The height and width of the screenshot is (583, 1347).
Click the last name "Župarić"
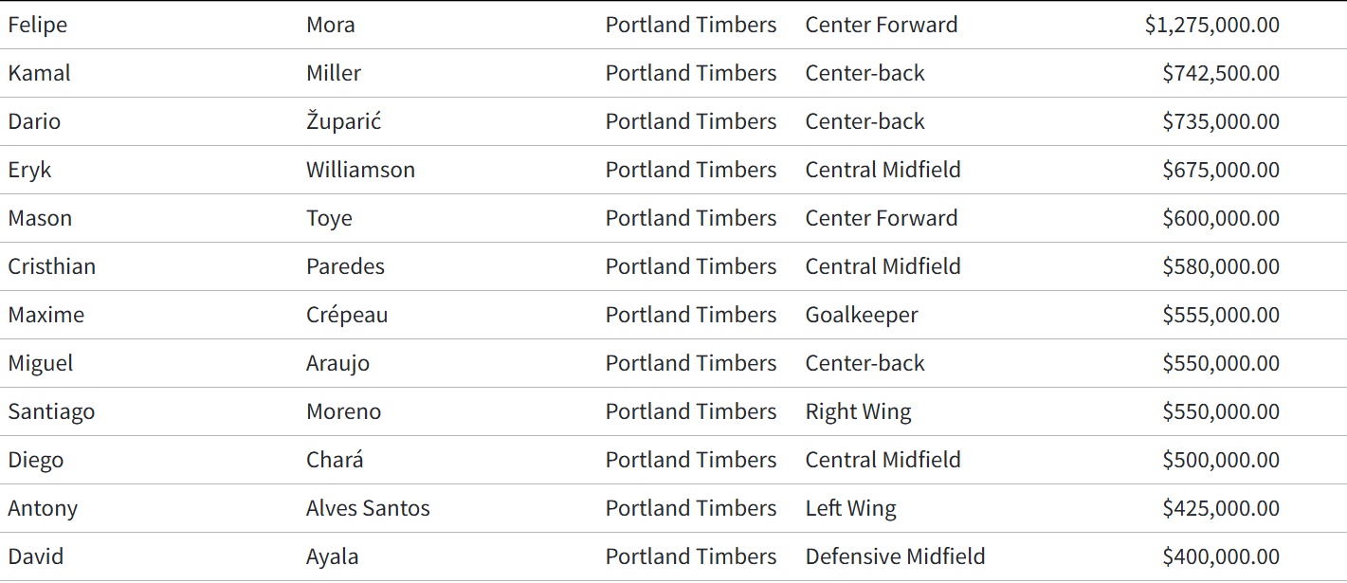tap(343, 121)
